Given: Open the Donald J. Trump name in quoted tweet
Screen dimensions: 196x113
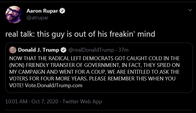Looking at the screenshot, I should 39,50.
